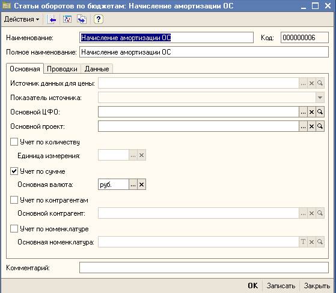Viewport: 336px width, 293px height.
Task: Click the Записать button
Action: coord(281,286)
